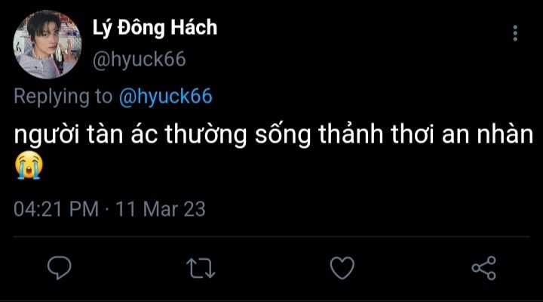Viewport: 543px width, 302px height.
Task: Click the date 11 Mar 23
Action: coord(160,208)
